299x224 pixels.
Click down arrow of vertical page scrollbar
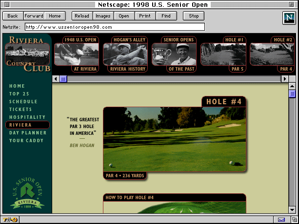pyautogui.click(x=292, y=210)
